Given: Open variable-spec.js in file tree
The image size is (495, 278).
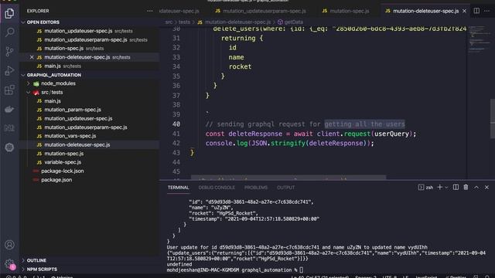Looking at the screenshot, I should tap(63, 162).
